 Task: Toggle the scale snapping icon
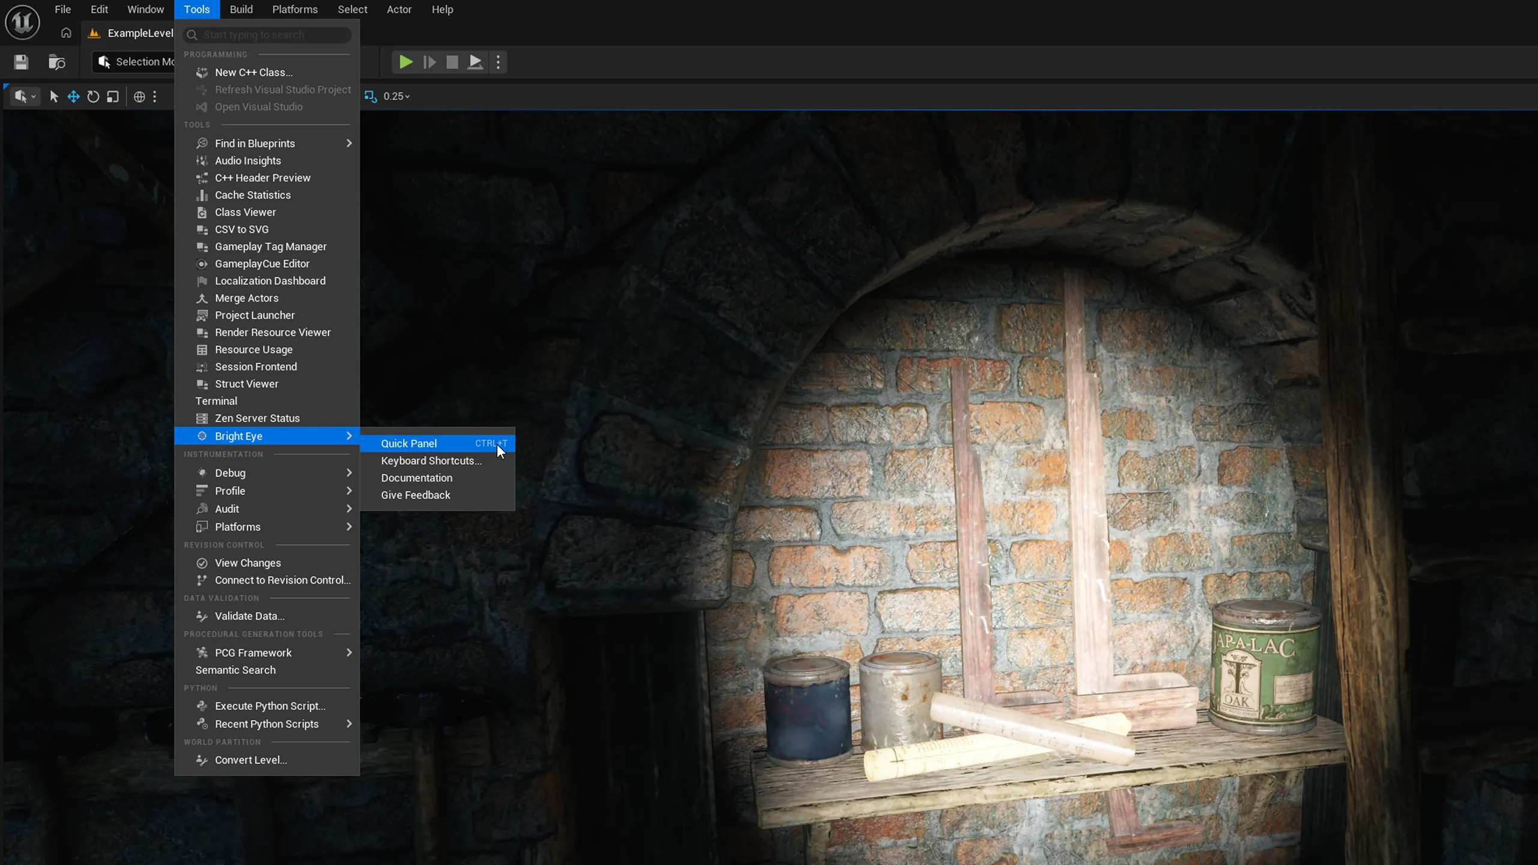[x=371, y=96]
